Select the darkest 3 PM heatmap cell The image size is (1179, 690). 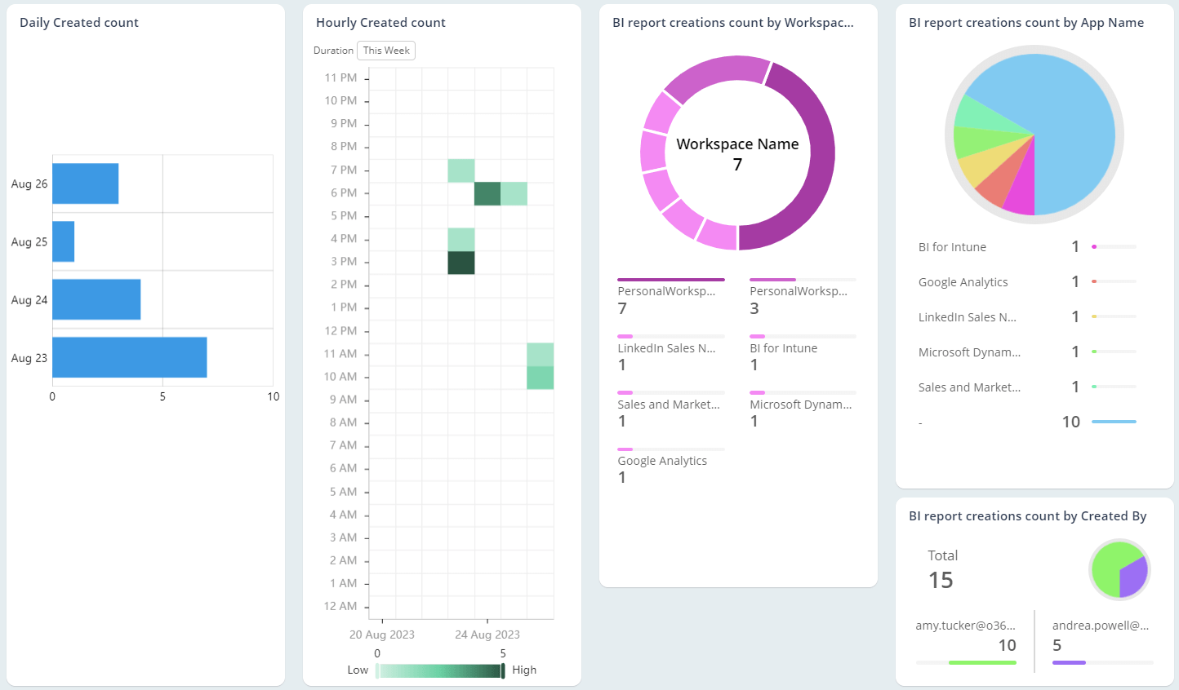pos(460,261)
